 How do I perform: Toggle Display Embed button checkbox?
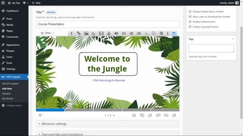[x=190, y=22]
